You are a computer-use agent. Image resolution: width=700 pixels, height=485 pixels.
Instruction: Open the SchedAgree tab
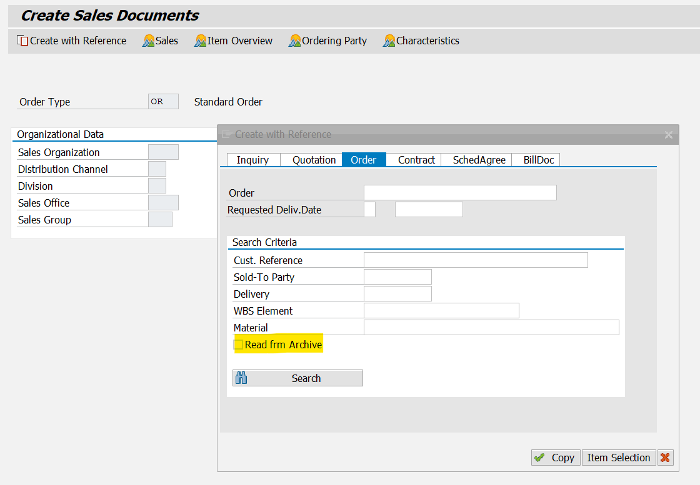477,160
